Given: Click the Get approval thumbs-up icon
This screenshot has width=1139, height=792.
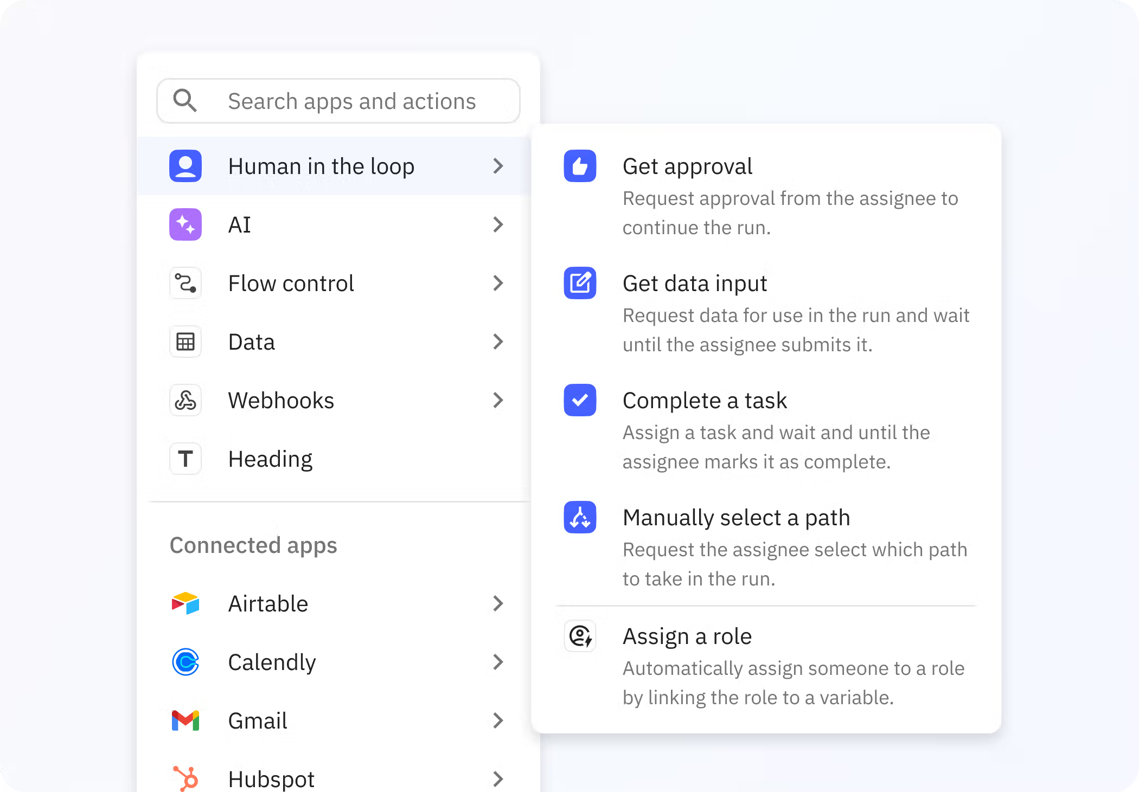Looking at the screenshot, I should click(x=580, y=166).
